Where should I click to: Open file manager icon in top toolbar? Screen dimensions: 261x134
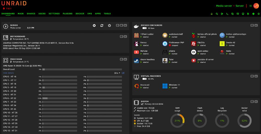[233, 14]
